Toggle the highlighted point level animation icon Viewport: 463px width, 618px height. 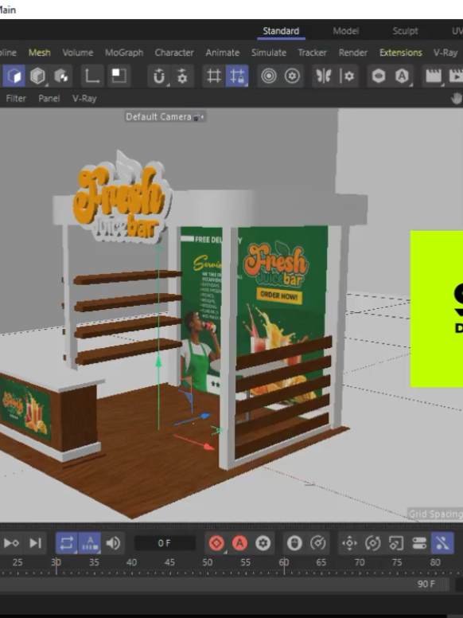click(x=442, y=542)
